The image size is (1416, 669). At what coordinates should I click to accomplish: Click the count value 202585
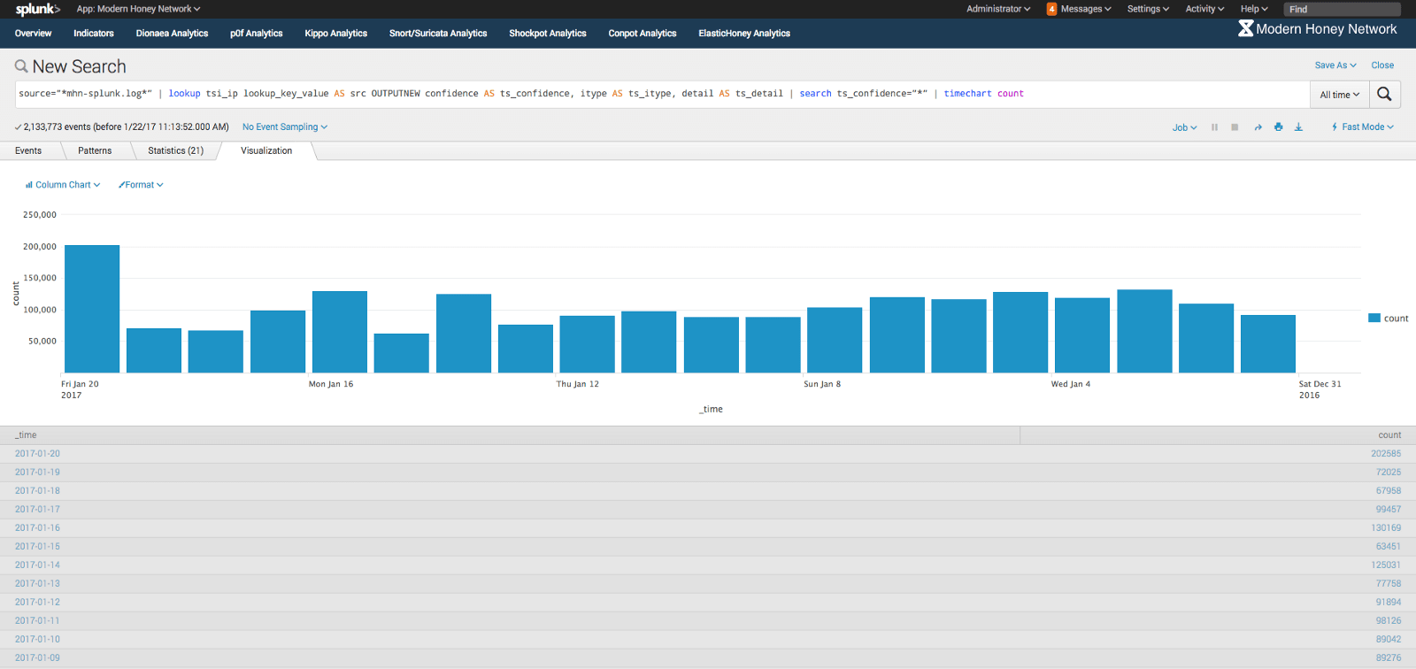pos(1386,454)
